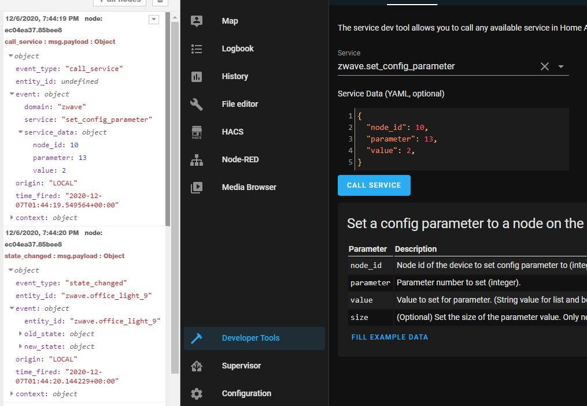Click the CALL SERVICE button

tap(374, 185)
